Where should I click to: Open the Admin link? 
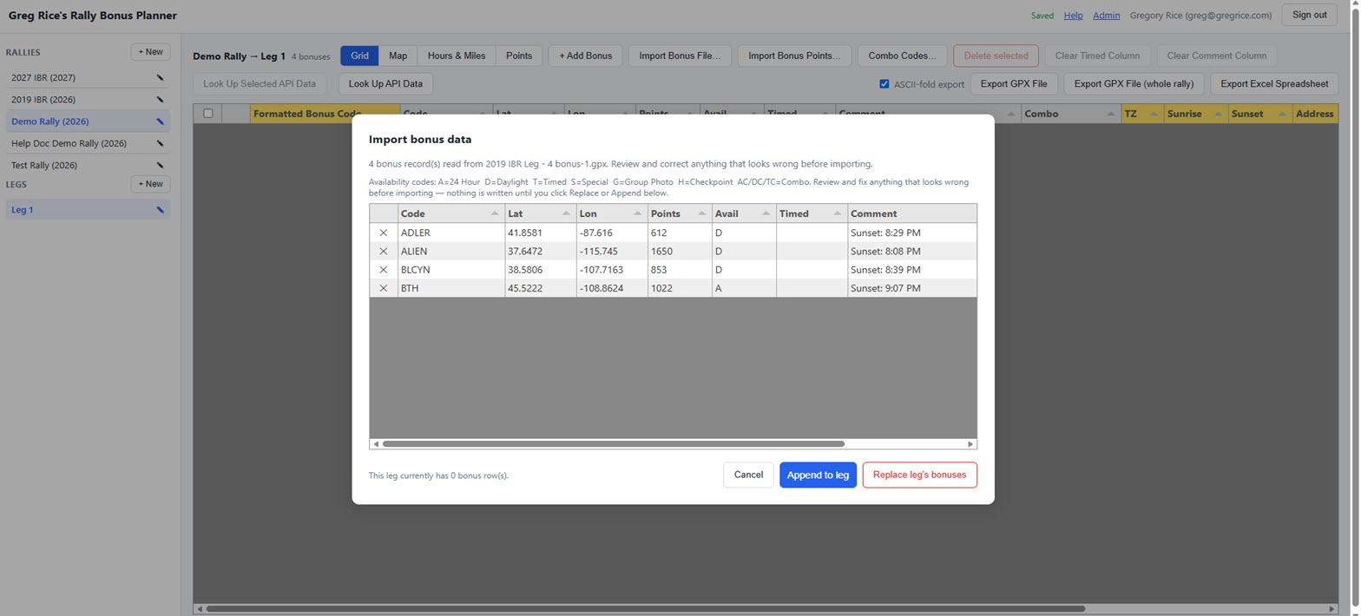[1106, 15]
